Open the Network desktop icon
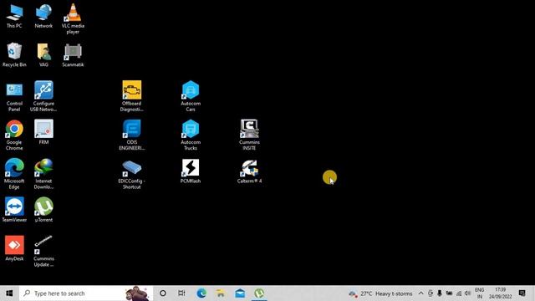535x301 pixels. pos(43,16)
